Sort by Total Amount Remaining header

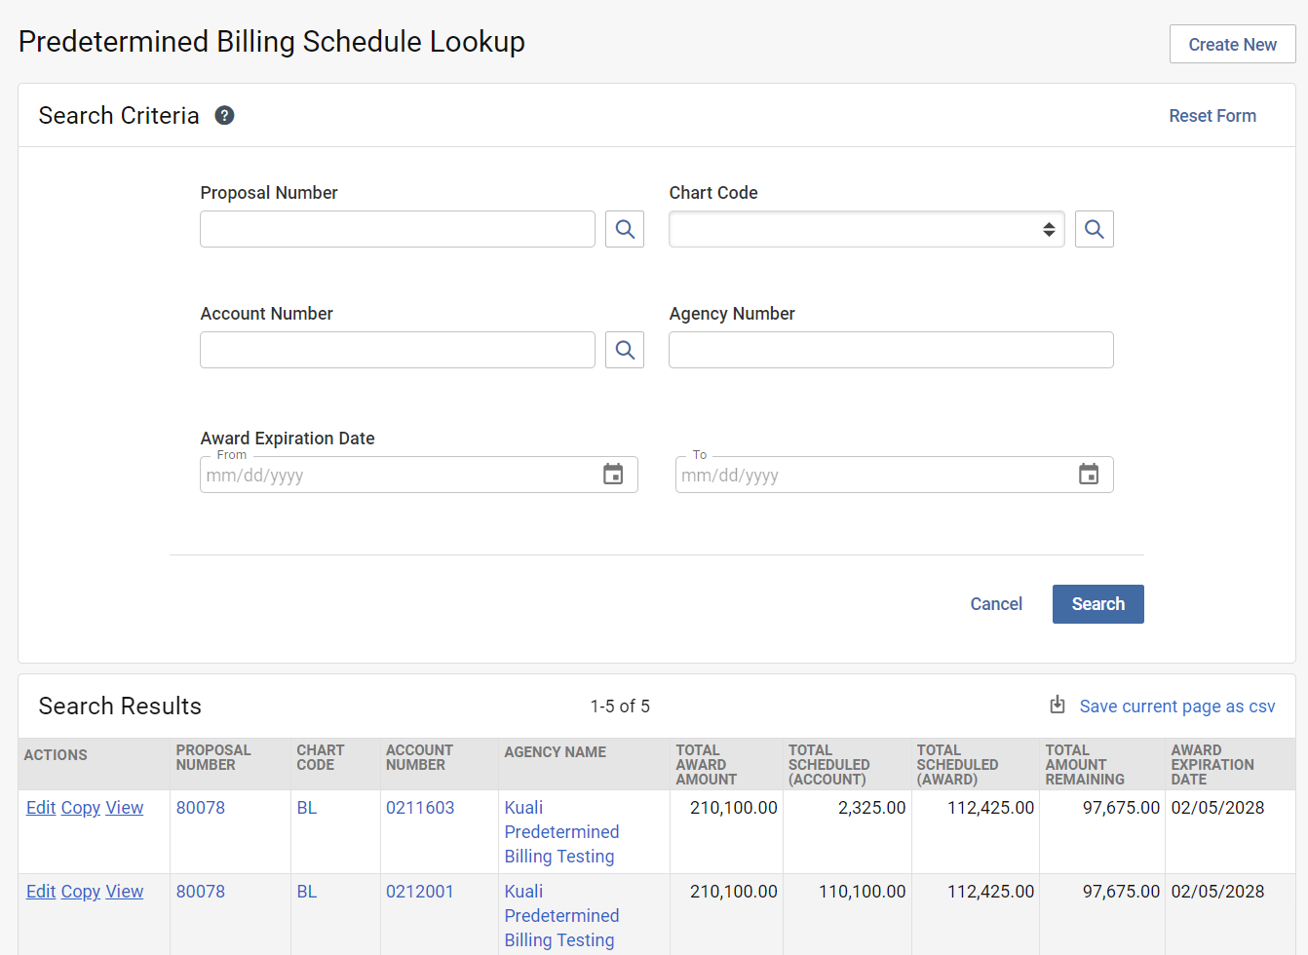pos(1085,765)
